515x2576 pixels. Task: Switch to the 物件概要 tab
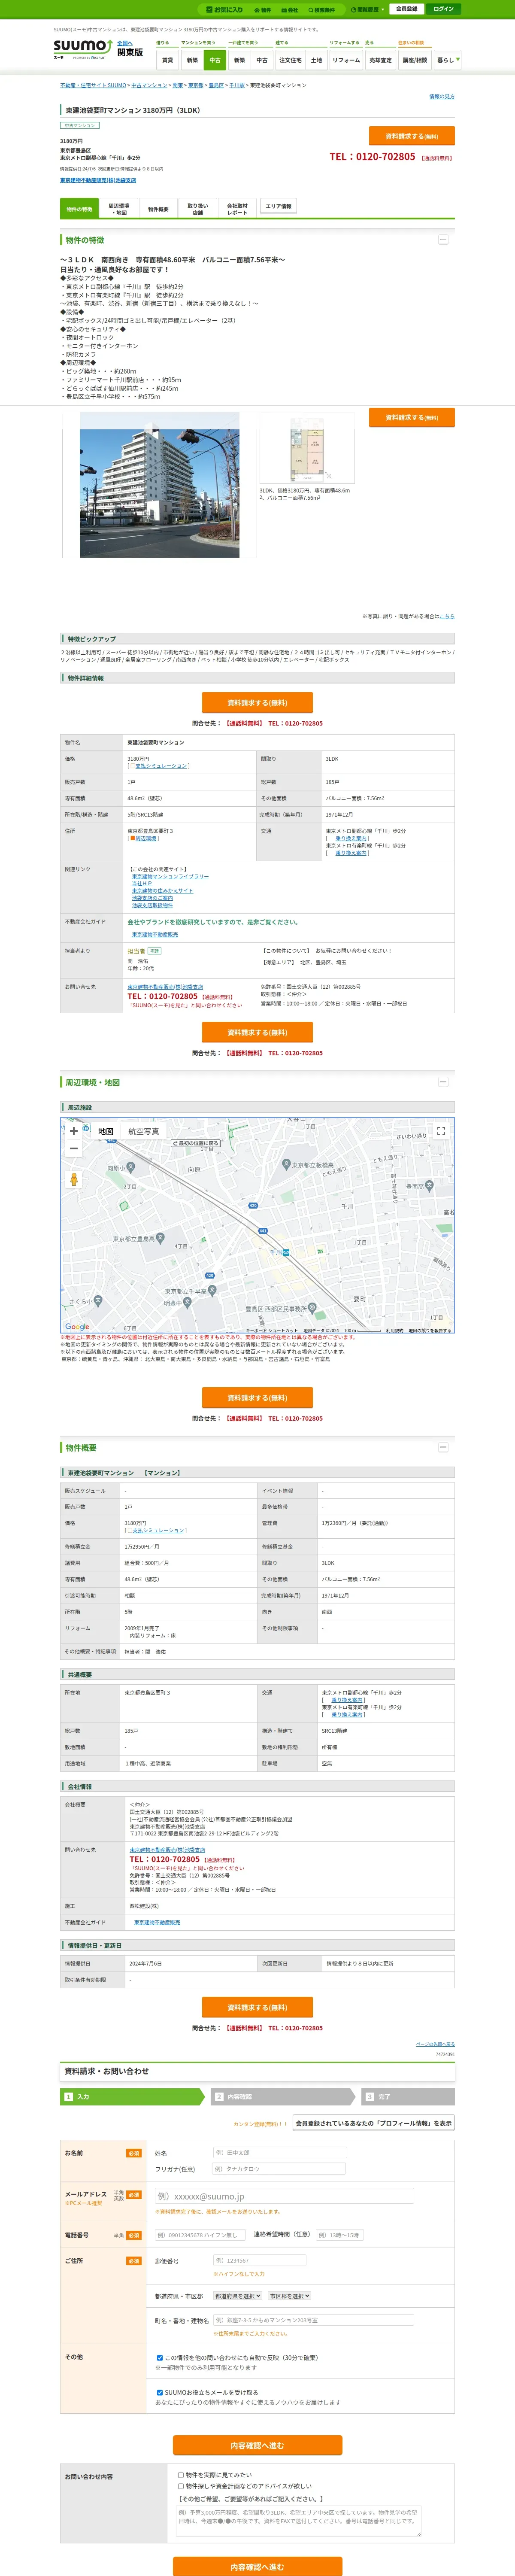coord(158,209)
